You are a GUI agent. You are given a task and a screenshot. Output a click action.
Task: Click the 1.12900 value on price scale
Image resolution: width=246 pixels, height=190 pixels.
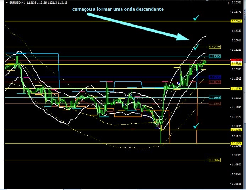coord(236,2)
